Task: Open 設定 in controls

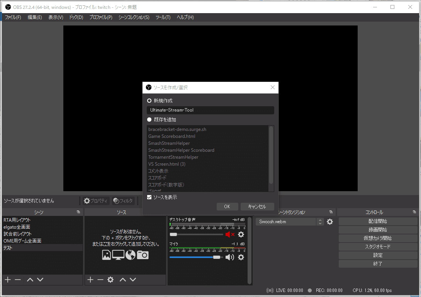Action: click(x=378, y=255)
